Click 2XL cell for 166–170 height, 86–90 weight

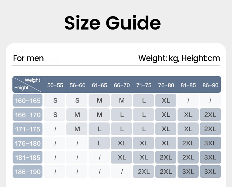tap(210, 115)
